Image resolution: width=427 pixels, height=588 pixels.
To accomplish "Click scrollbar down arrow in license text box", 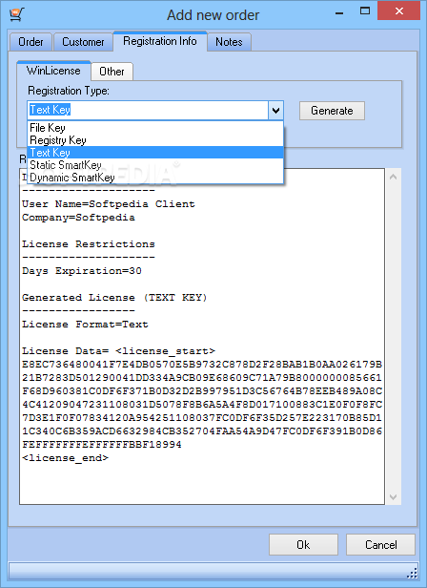I will point(393,497).
